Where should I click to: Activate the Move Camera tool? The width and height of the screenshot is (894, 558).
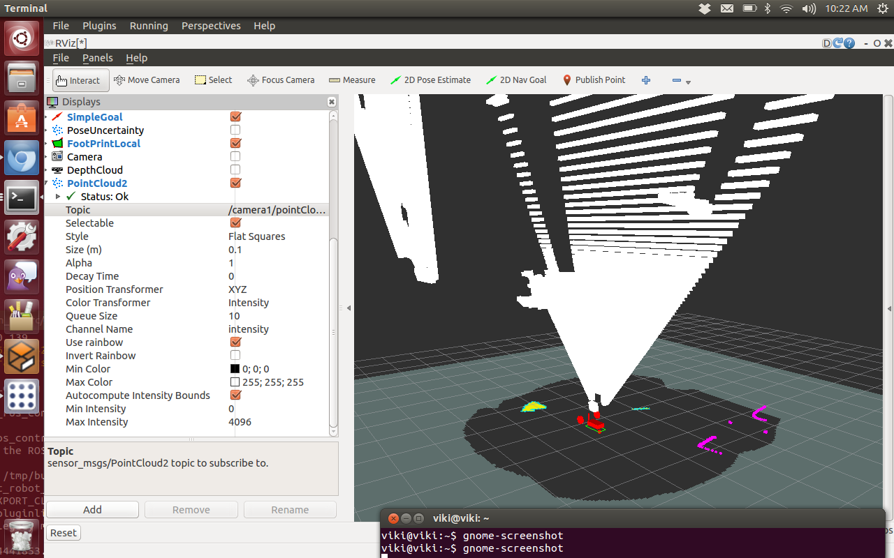point(147,80)
